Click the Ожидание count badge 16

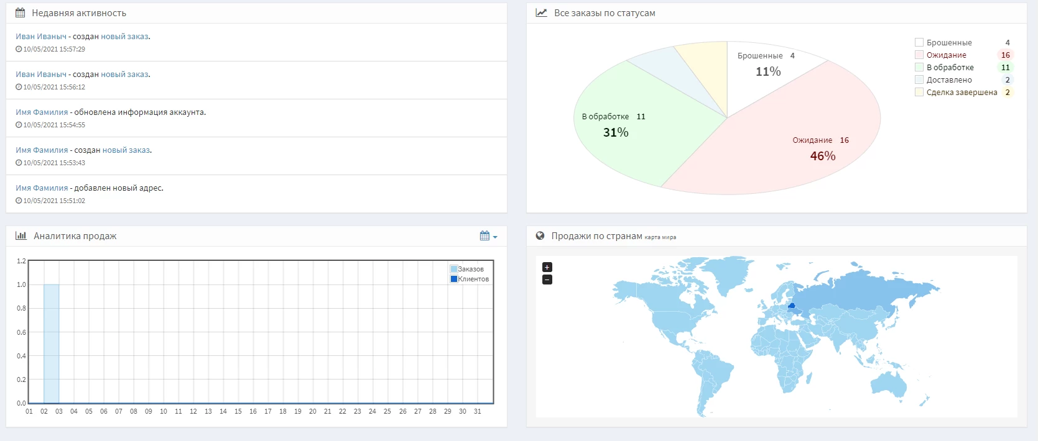click(1006, 55)
